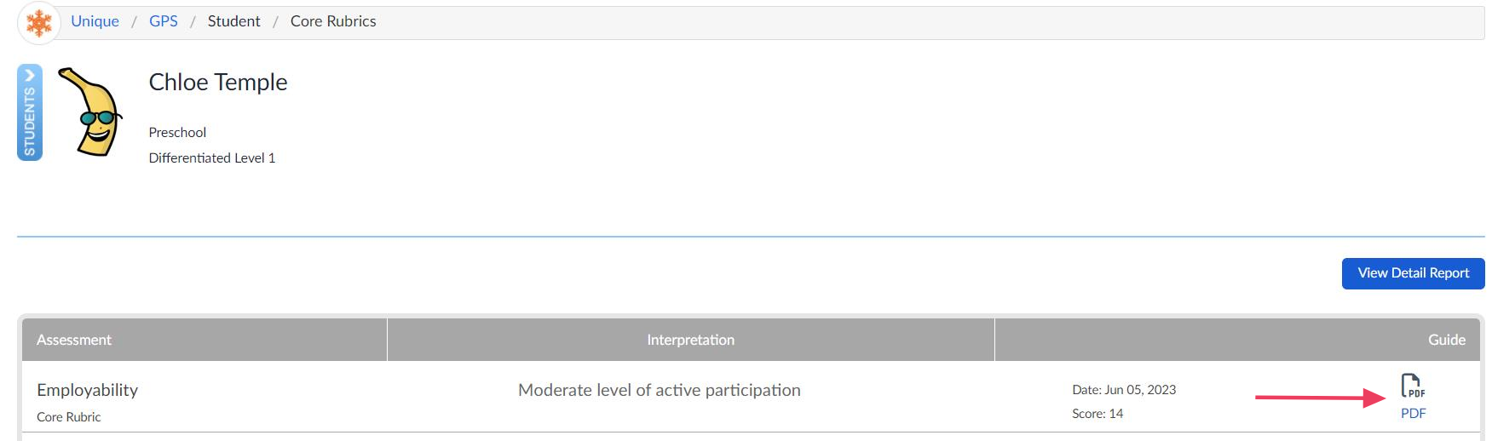
Task: Expand the Students side panel tab
Action: click(x=30, y=112)
